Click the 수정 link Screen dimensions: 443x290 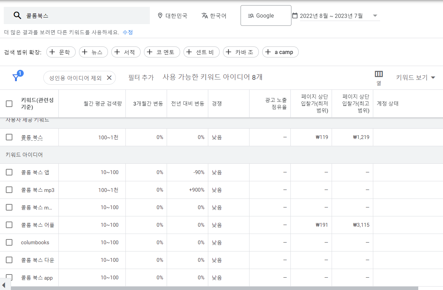pos(128,32)
